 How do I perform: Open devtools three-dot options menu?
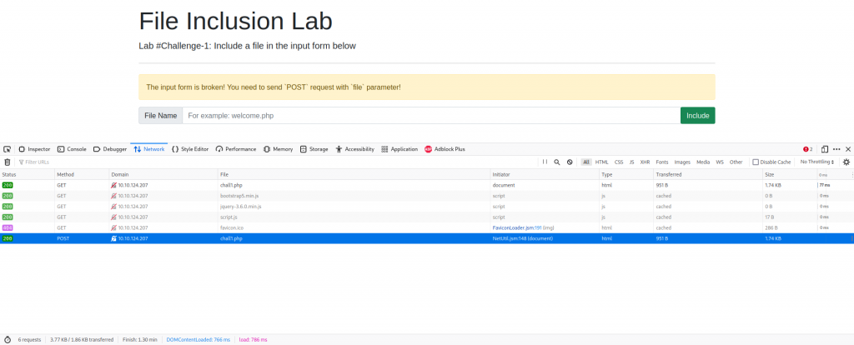pos(836,149)
